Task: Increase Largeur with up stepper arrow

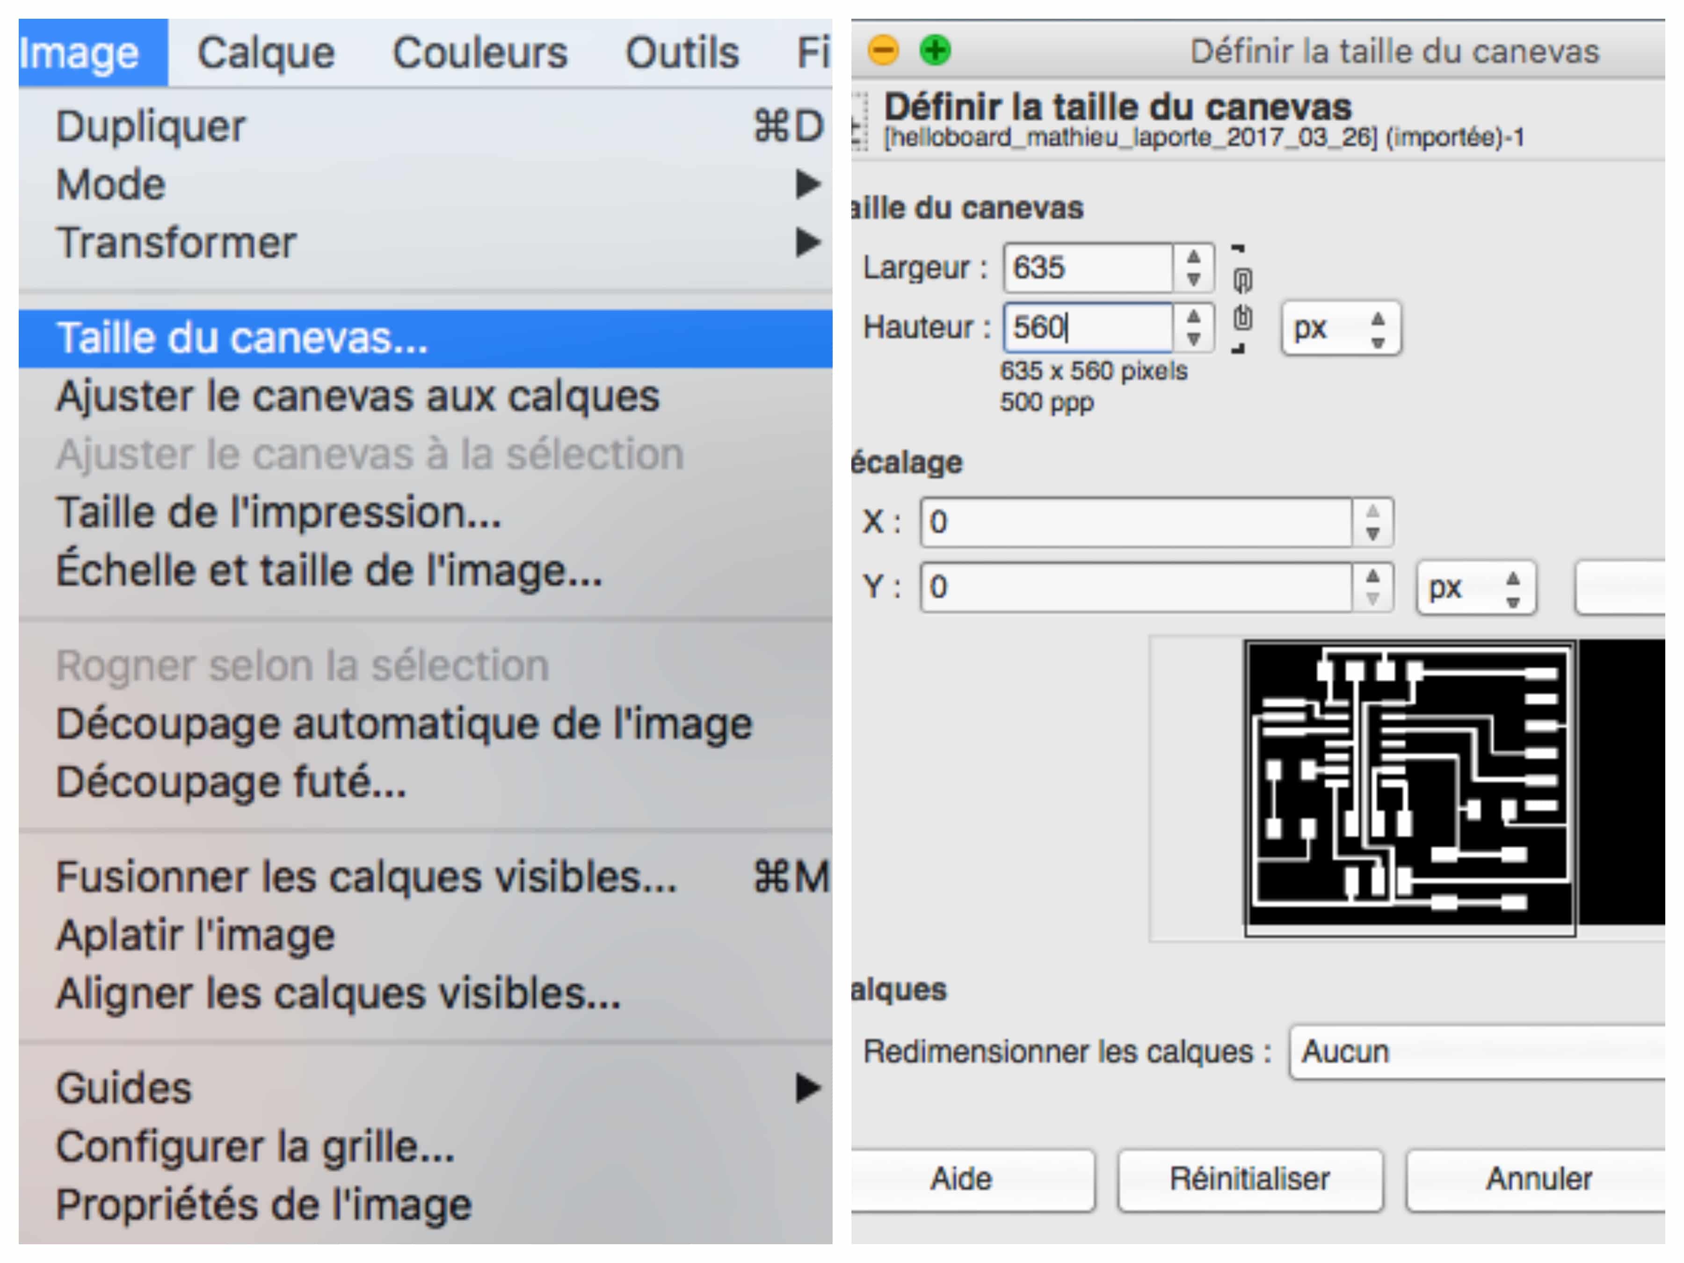Action: pos(1194,256)
